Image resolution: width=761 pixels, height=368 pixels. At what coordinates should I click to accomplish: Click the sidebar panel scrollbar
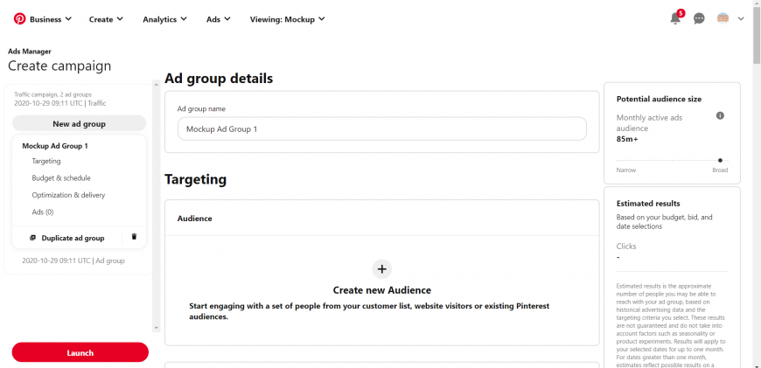point(157,206)
